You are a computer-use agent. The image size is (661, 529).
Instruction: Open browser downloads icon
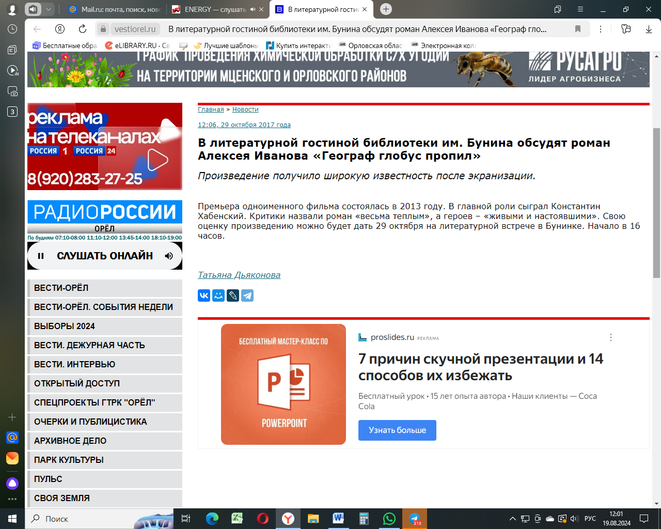pos(649,29)
